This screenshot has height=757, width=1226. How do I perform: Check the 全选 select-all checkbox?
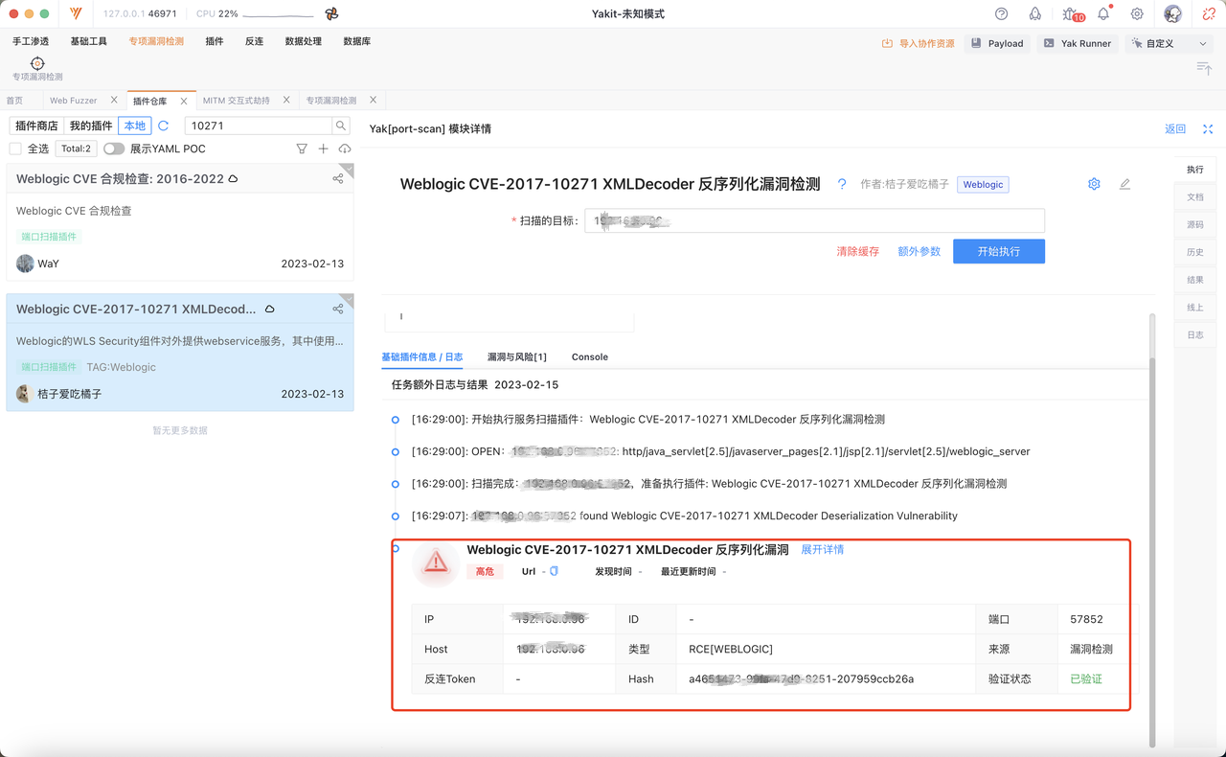15,149
